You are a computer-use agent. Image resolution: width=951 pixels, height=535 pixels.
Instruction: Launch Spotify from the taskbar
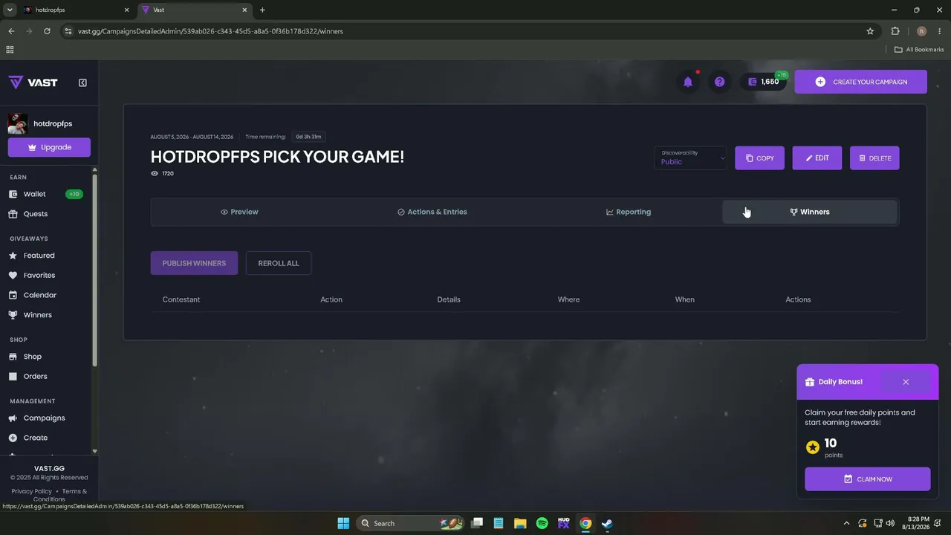(542, 523)
